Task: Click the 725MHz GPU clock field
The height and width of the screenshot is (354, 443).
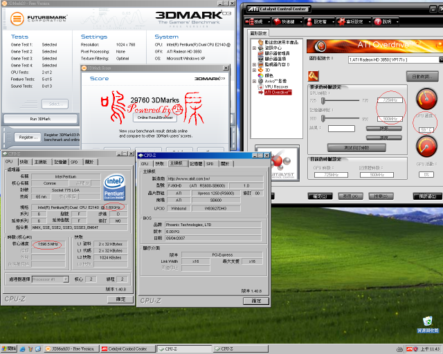Action: 390,100
